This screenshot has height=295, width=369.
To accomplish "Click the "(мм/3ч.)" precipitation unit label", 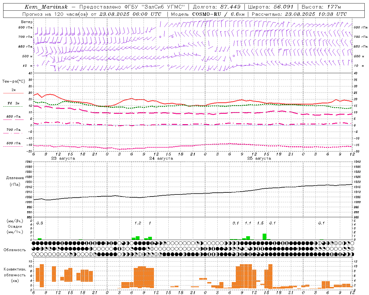I will click(15, 221).
